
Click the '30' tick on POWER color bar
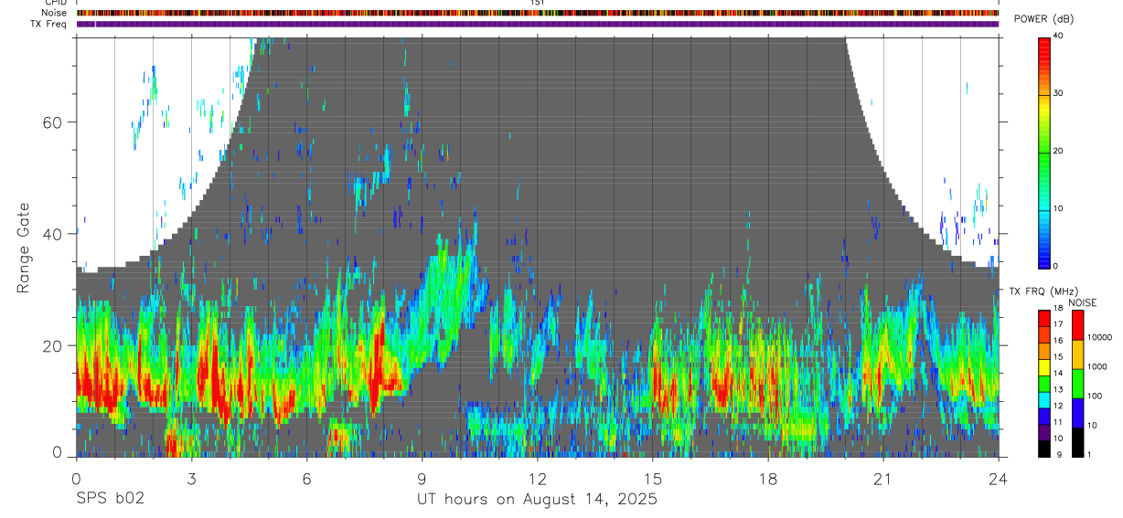1058,93
